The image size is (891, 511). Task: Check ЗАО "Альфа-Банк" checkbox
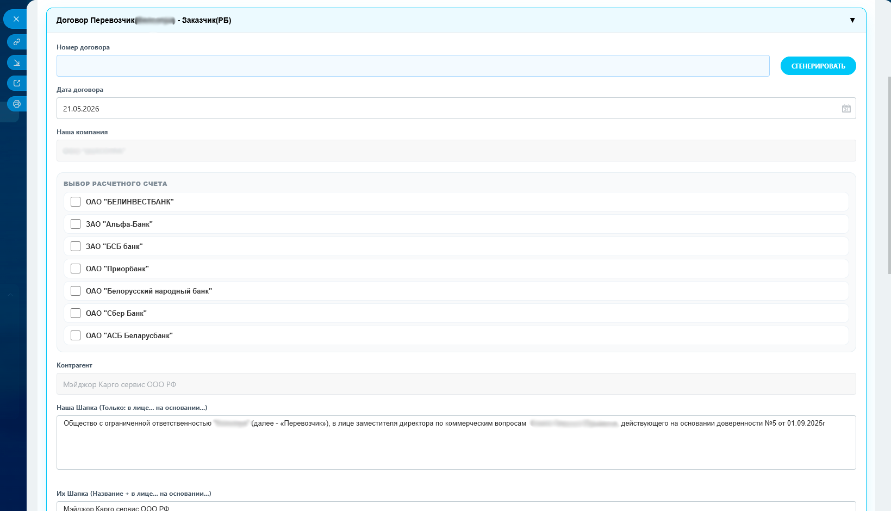pos(76,224)
